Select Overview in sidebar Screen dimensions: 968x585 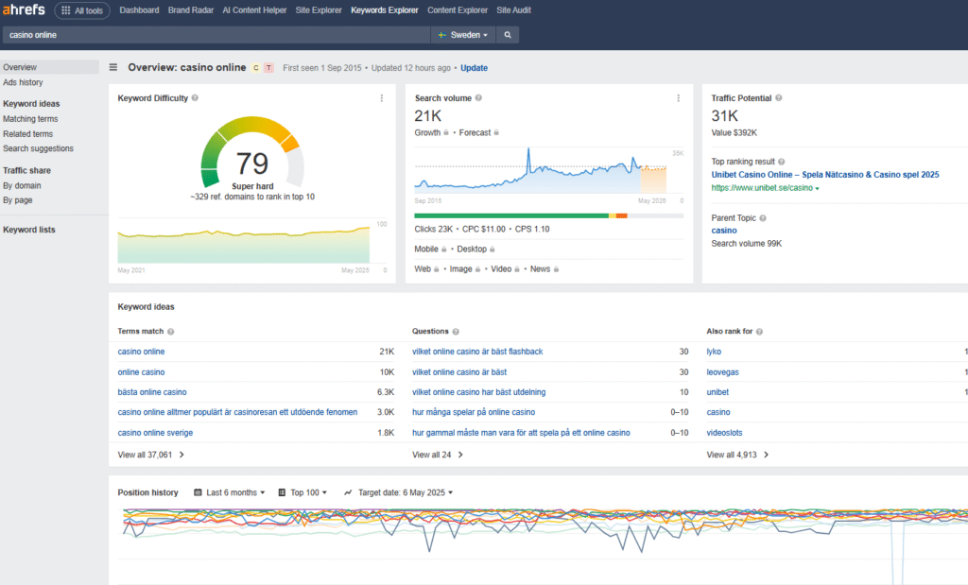coord(49,67)
